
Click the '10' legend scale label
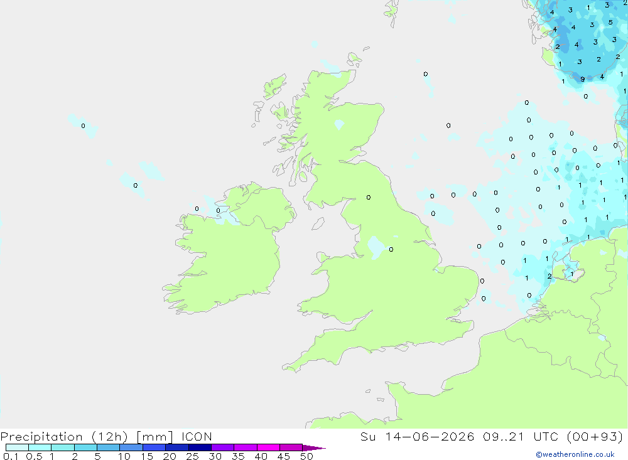coord(124,456)
